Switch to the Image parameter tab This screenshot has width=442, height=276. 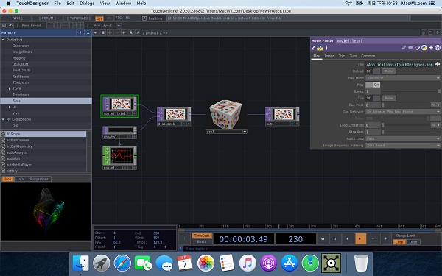(x=329, y=56)
